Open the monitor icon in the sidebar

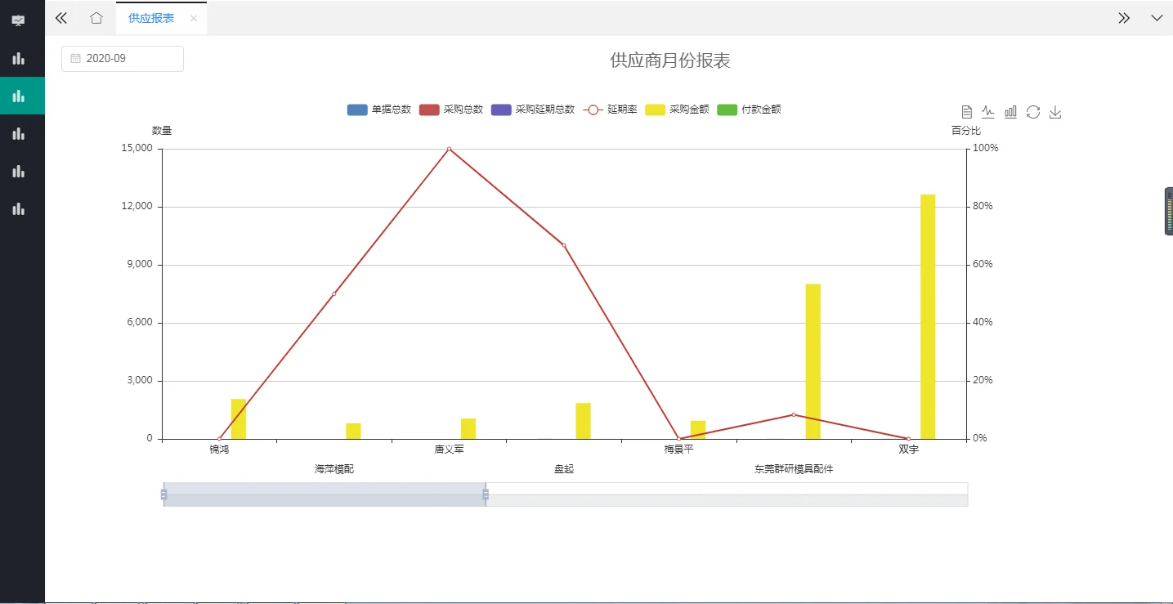pos(18,20)
